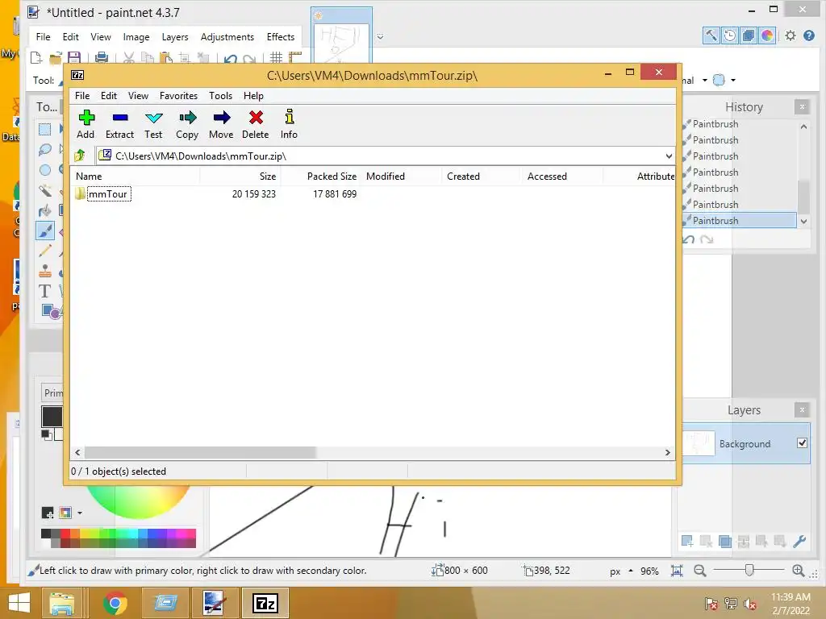Screen dimensions: 826x619
Task: Select the Magic Wand tool in paint.net
Action: (x=45, y=190)
